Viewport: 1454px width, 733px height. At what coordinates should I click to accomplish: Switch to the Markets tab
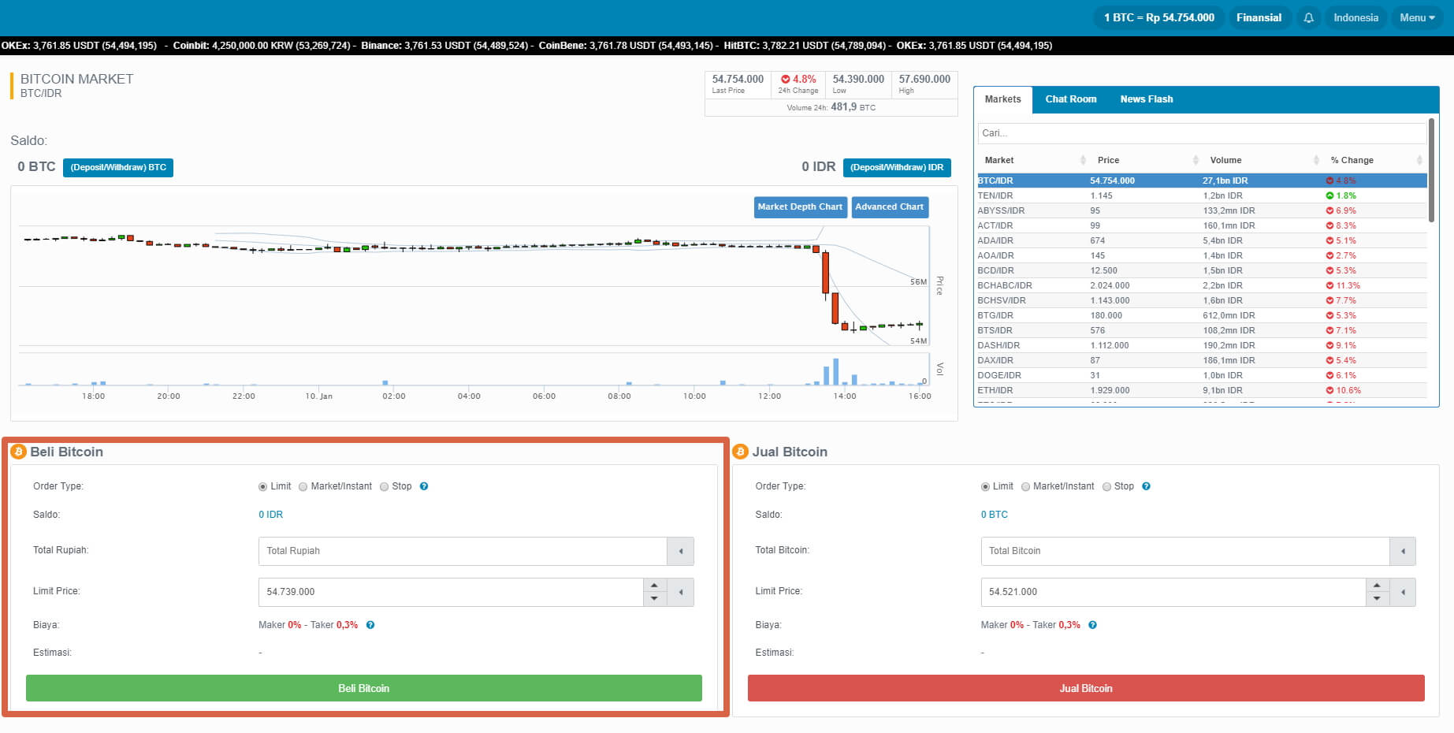click(x=1002, y=99)
